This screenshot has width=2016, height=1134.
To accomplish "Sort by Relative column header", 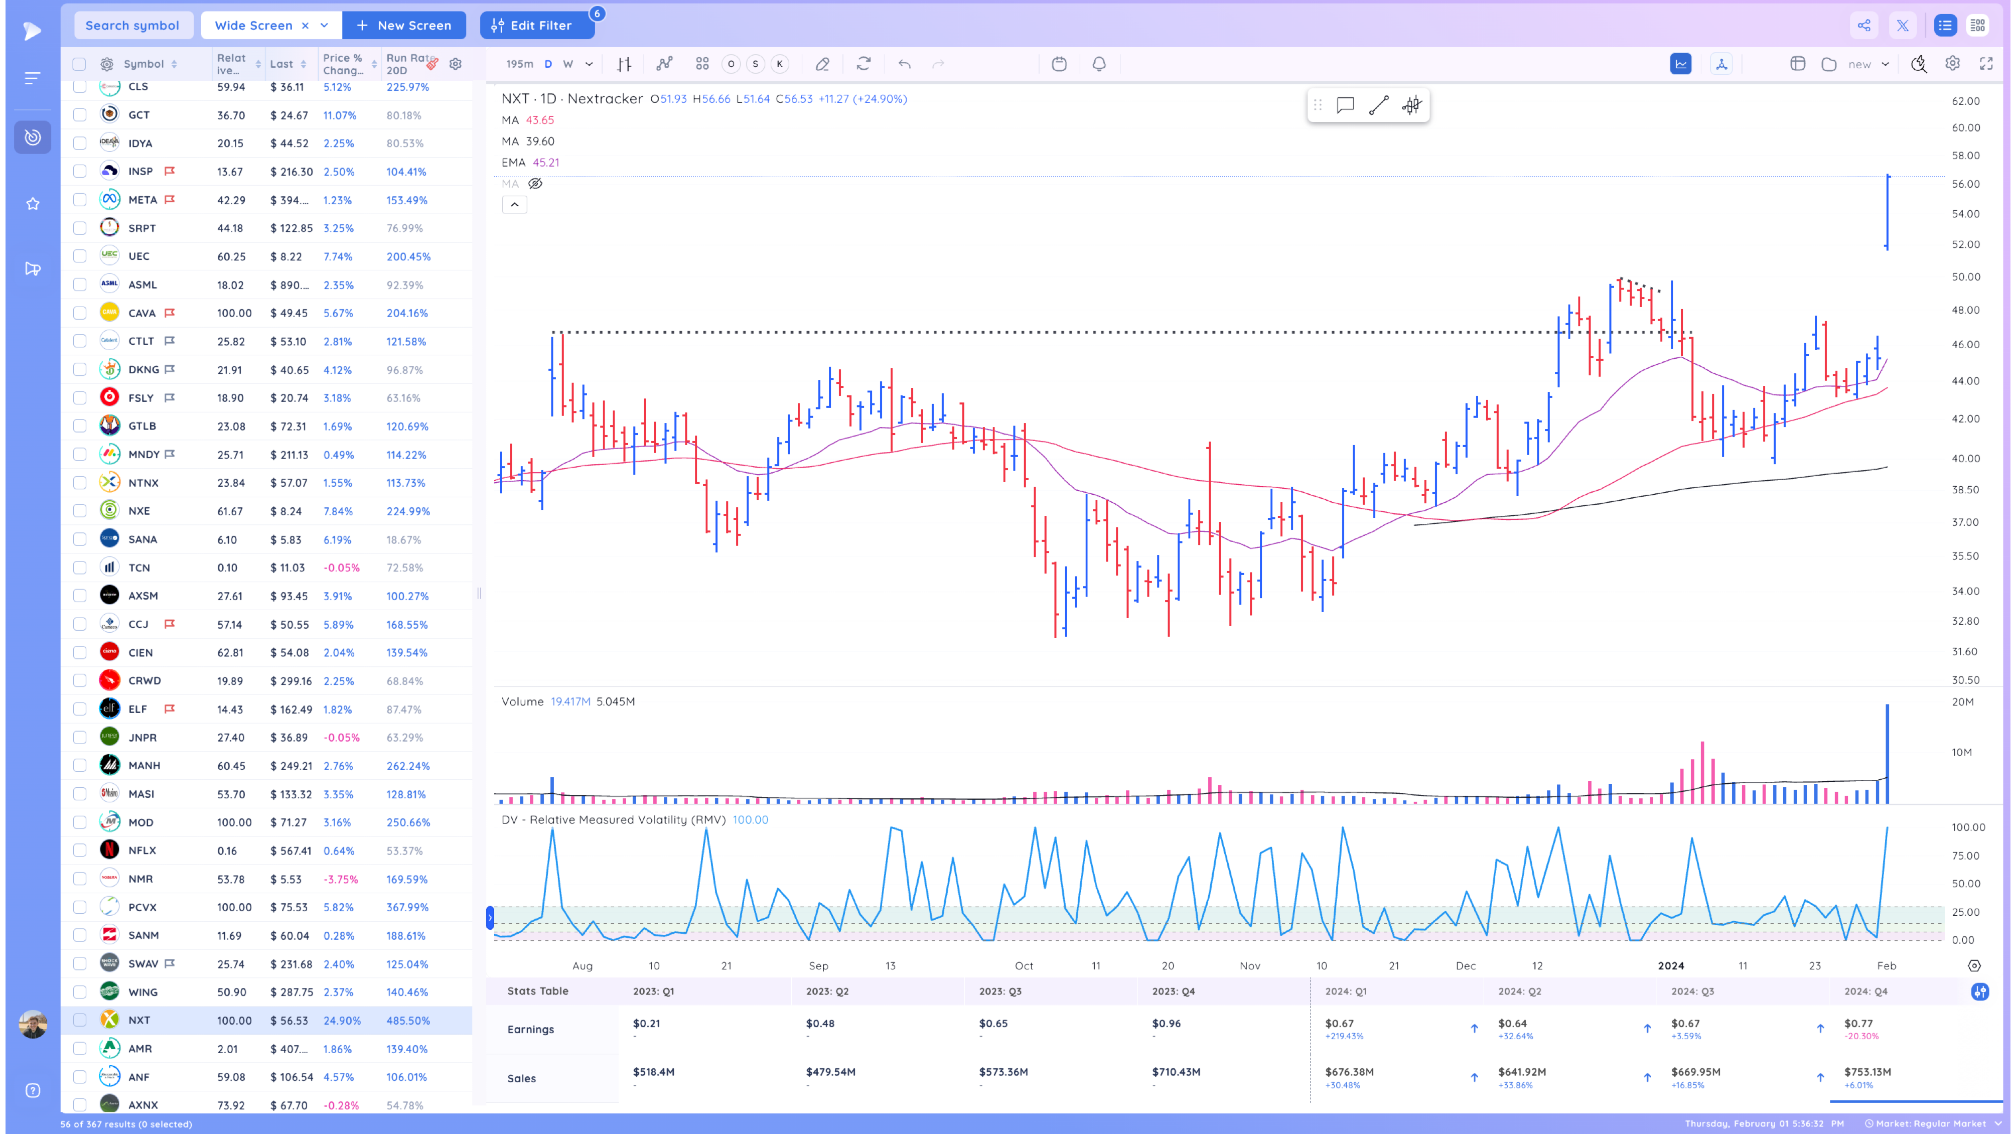I will 239,64.
